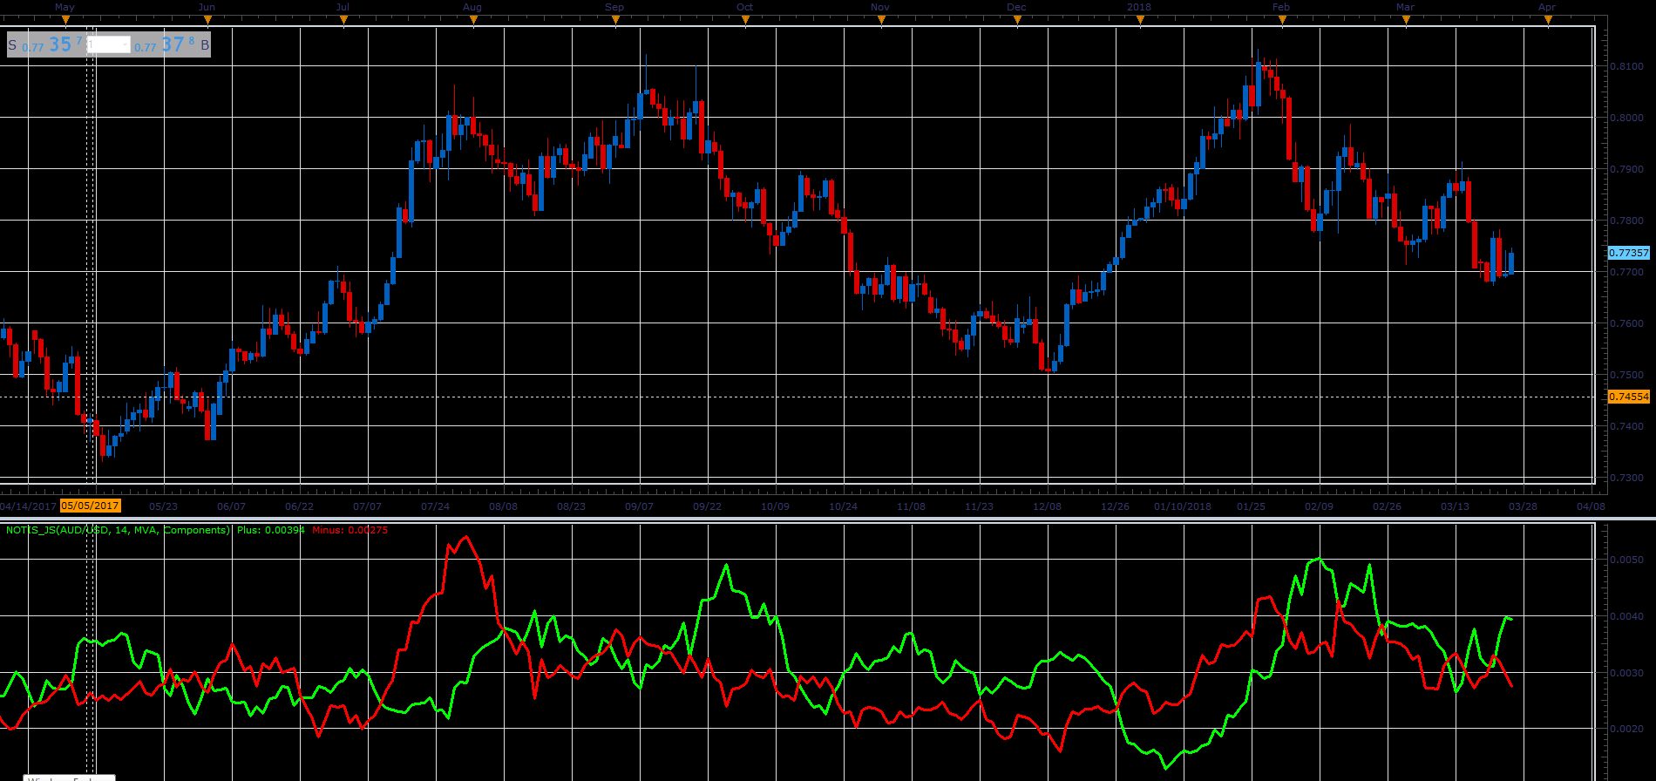The image size is (1656, 781).
Task: Click the Sell button showing 0.77 35
Action: (x=46, y=44)
